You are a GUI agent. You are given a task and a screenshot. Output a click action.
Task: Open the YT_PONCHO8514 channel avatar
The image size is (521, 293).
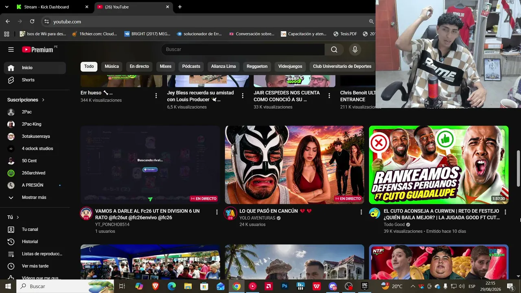[86, 213]
